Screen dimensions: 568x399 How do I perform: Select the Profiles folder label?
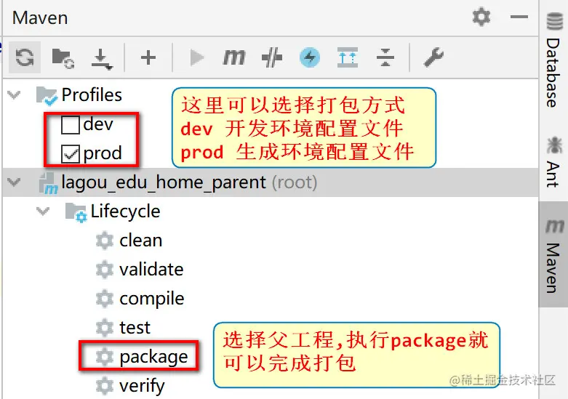[x=92, y=95]
